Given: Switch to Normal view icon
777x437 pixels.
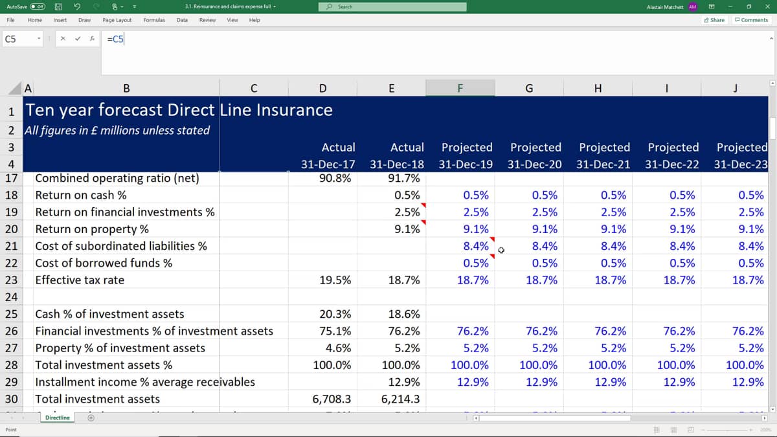Looking at the screenshot, I should click(x=657, y=430).
